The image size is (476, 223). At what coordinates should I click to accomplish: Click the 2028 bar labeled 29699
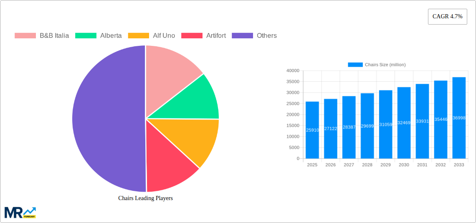tap(367, 126)
